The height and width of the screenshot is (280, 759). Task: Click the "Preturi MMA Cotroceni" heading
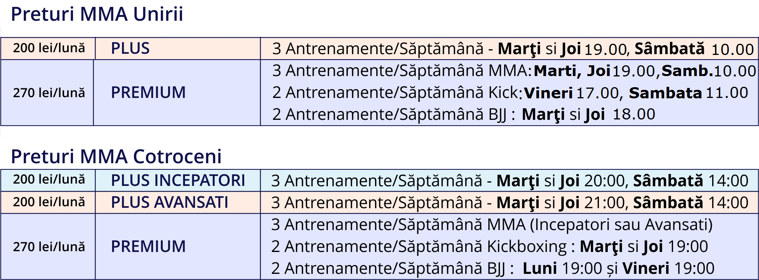(x=116, y=157)
